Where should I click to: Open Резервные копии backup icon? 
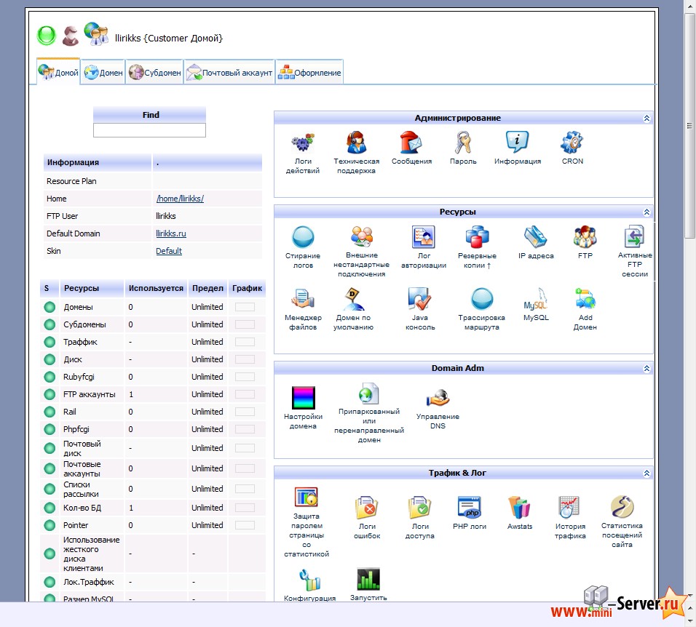[477, 237]
